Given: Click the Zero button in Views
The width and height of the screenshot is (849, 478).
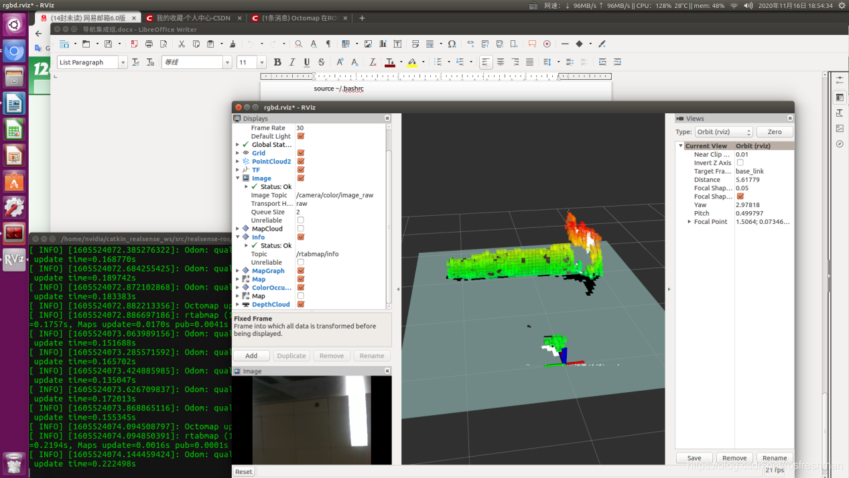Looking at the screenshot, I should 774,132.
